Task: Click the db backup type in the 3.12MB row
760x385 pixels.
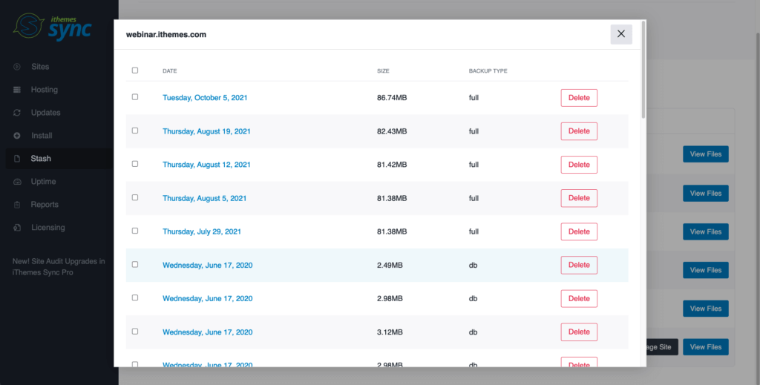Action: 473,332
